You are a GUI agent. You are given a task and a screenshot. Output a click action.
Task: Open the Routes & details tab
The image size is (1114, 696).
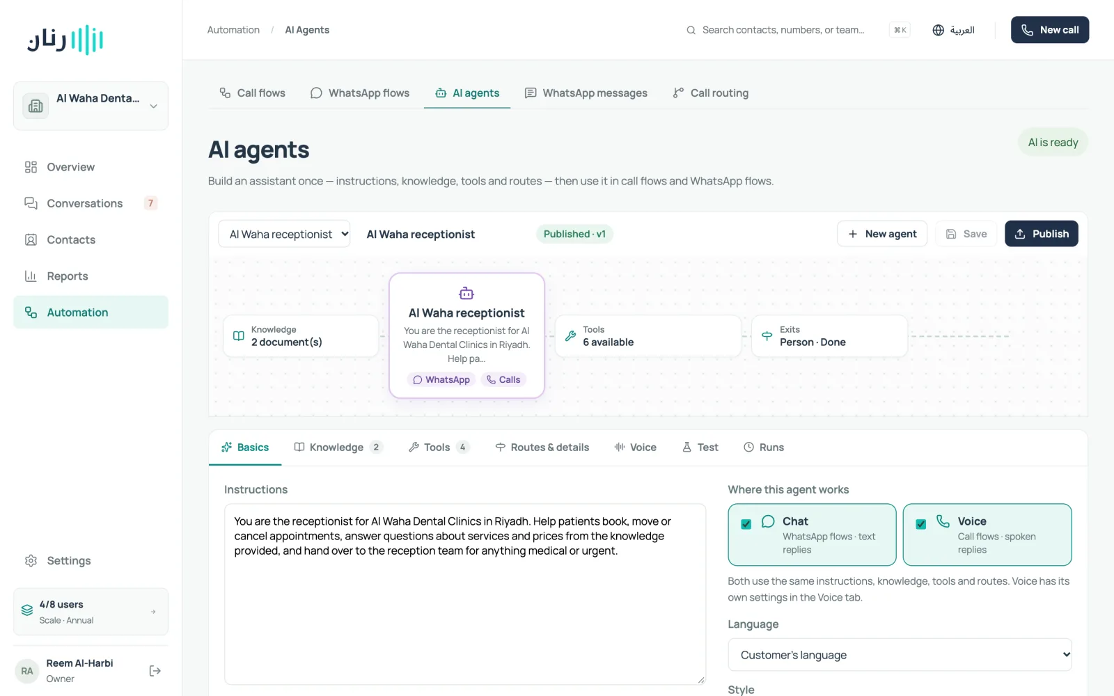tap(542, 447)
